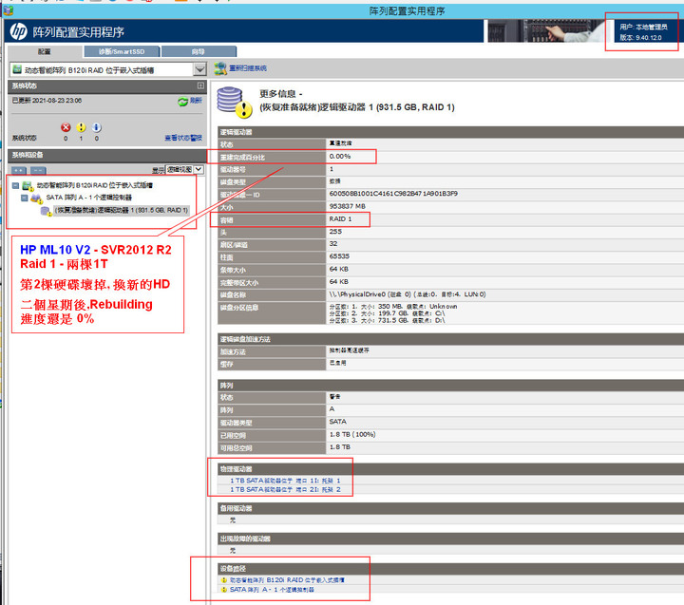
Task: Expand the 系统状态 panel toggle
Action: click(200, 85)
